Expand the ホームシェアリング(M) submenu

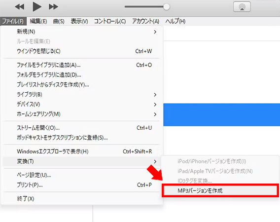point(82,114)
